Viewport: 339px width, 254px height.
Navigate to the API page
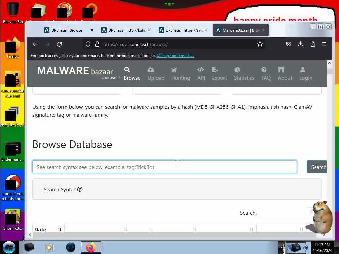pyautogui.click(x=201, y=74)
